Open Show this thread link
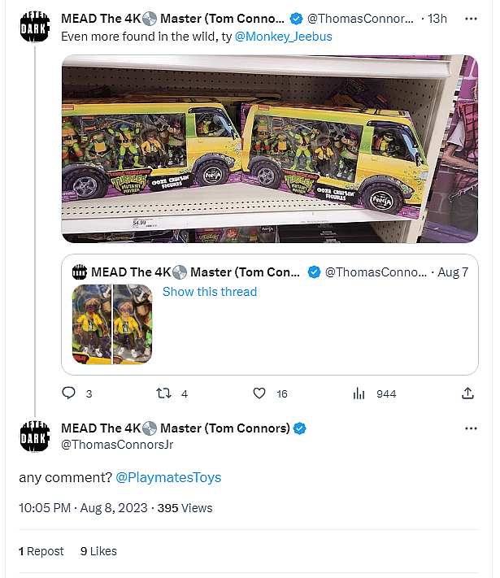 point(210,292)
